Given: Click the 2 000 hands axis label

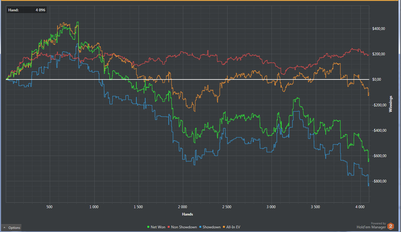Looking at the screenshot, I should pos(182,207).
